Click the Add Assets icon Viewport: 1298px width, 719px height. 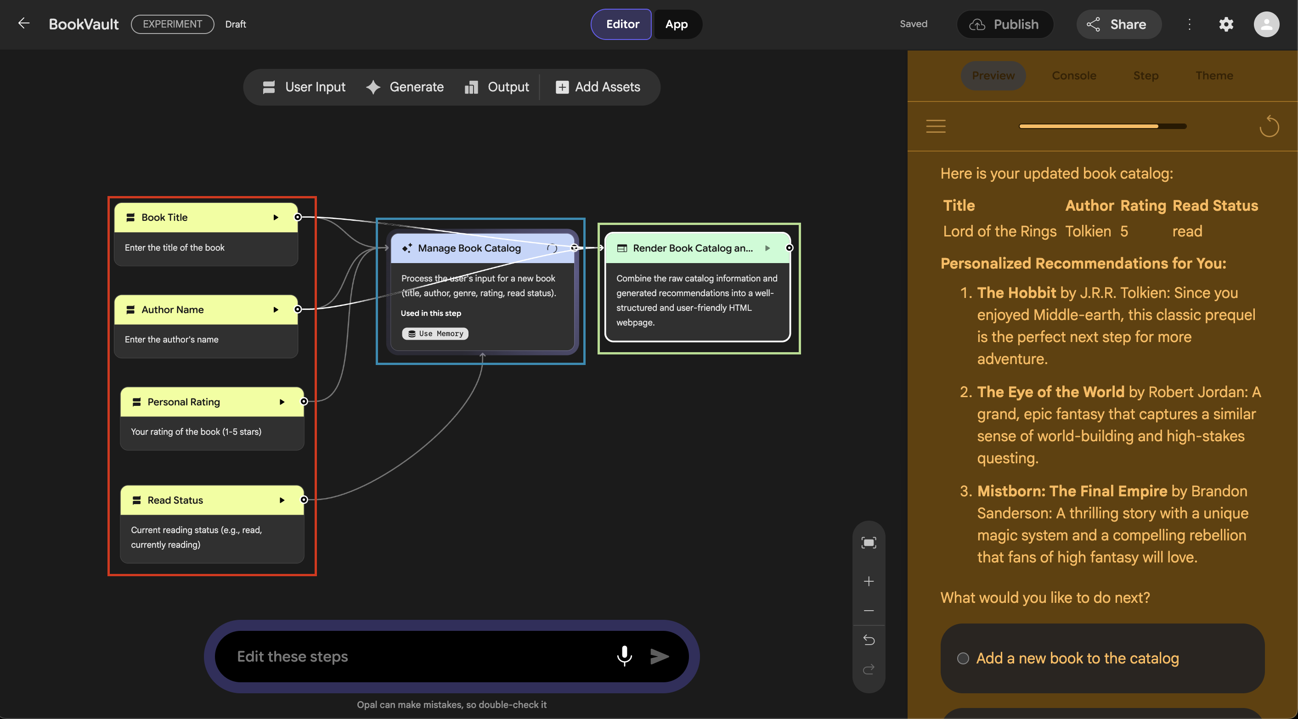click(x=561, y=87)
